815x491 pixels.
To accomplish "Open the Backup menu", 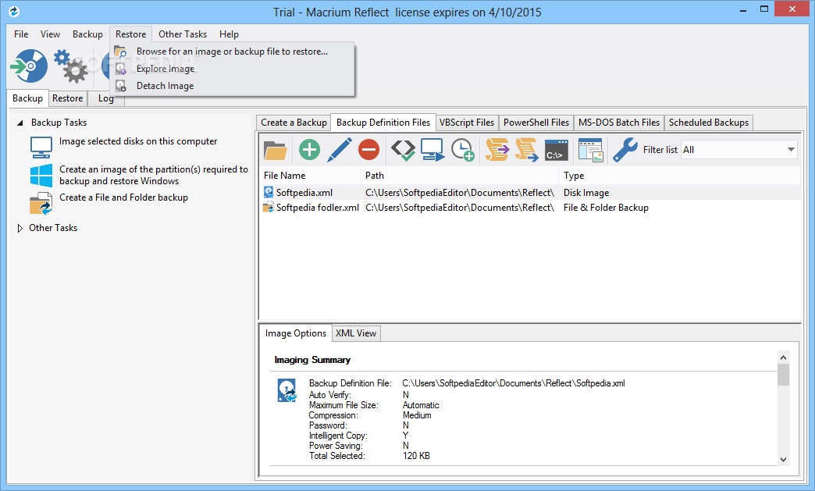I will (x=88, y=34).
